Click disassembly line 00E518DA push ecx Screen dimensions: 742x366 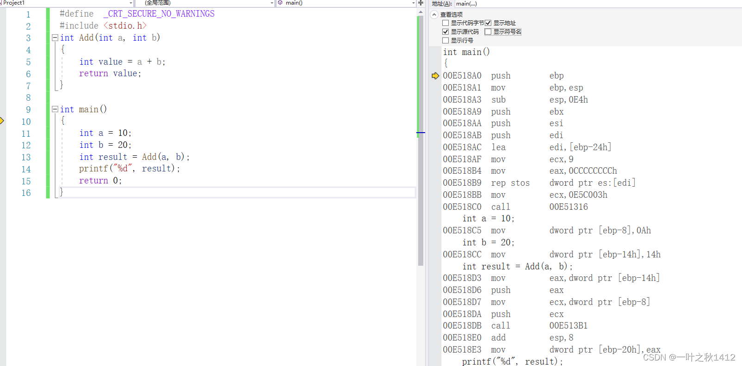[x=503, y=314]
